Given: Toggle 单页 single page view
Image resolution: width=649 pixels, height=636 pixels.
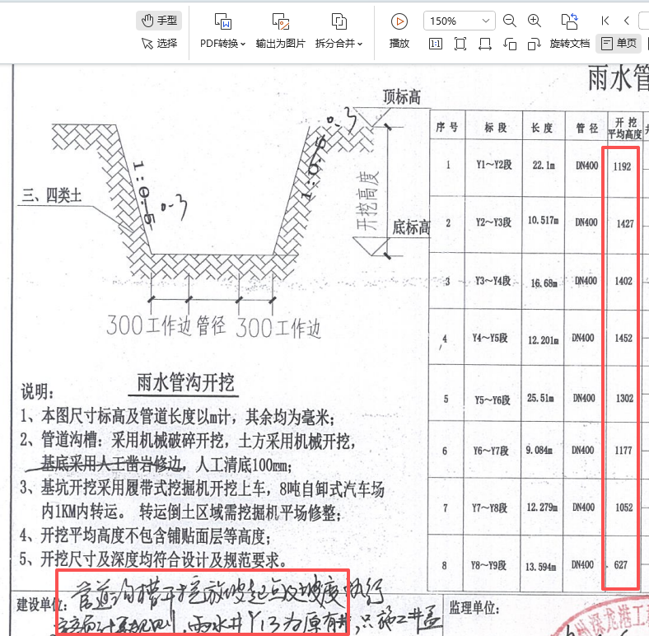Looking at the screenshot, I should click(619, 43).
